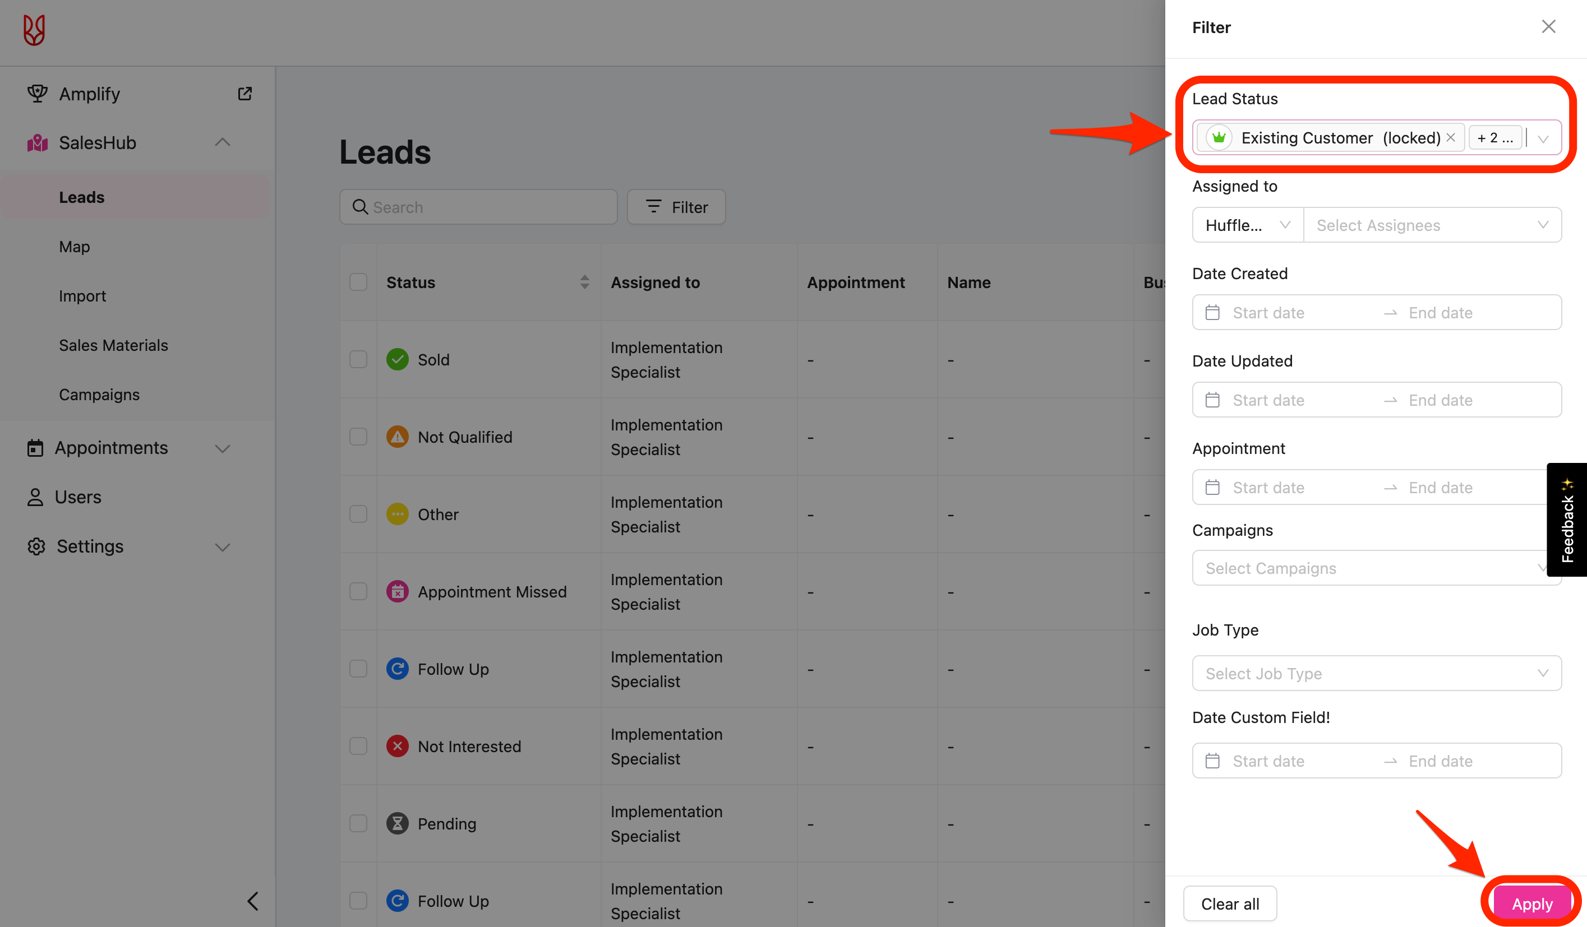This screenshot has height=927, width=1587.
Task: Check the Sold lead row checkbox
Action: pyautogui.click(x=358, y=359)
